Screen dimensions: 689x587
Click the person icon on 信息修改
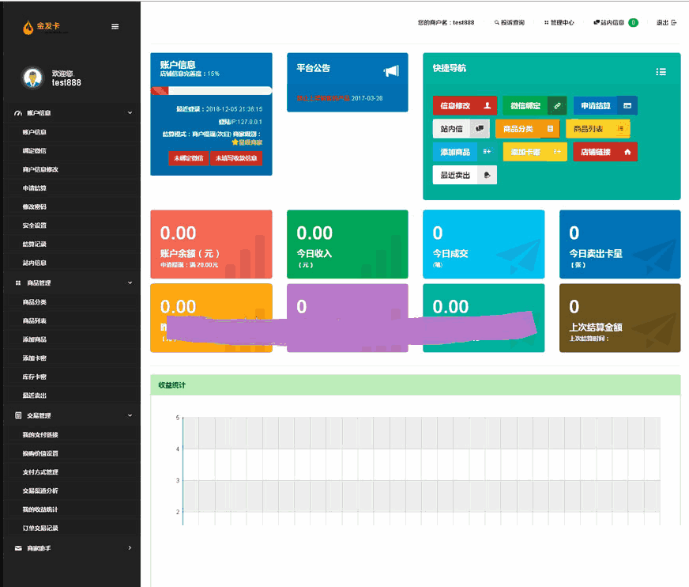(x=487, y=106)
